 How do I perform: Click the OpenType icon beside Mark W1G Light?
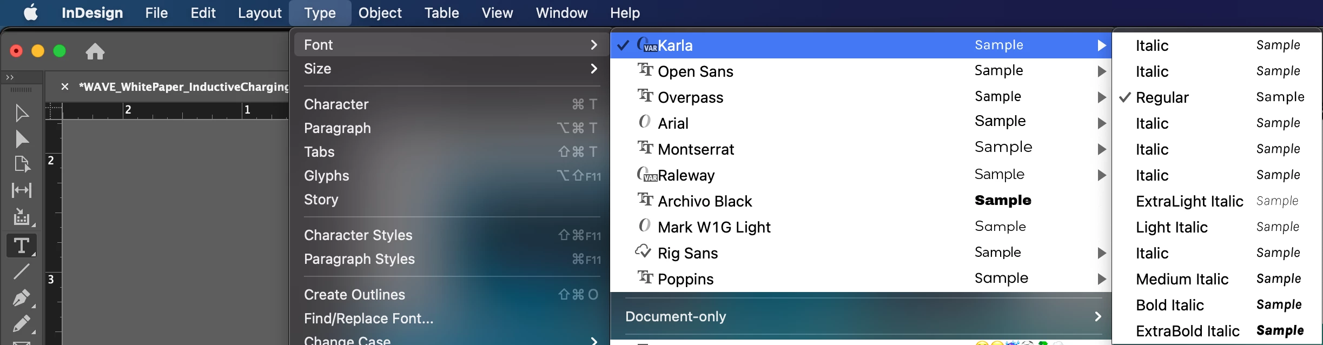click(644, 225)
